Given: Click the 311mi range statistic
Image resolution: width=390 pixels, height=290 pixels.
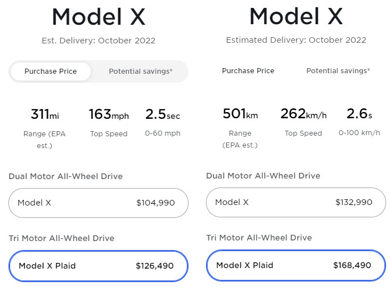Looking at the screenshot, I should point(45,115).
